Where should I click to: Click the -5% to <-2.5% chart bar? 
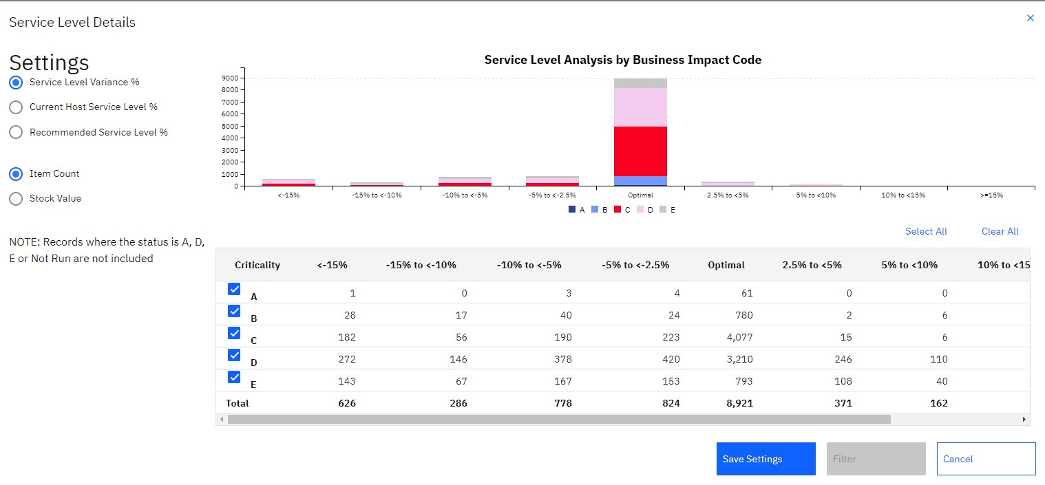(x=552, y=181)
